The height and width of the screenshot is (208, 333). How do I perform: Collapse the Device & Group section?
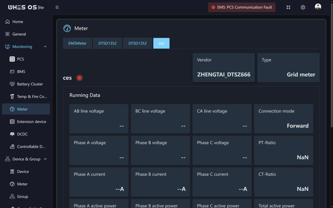pos(45,159)
